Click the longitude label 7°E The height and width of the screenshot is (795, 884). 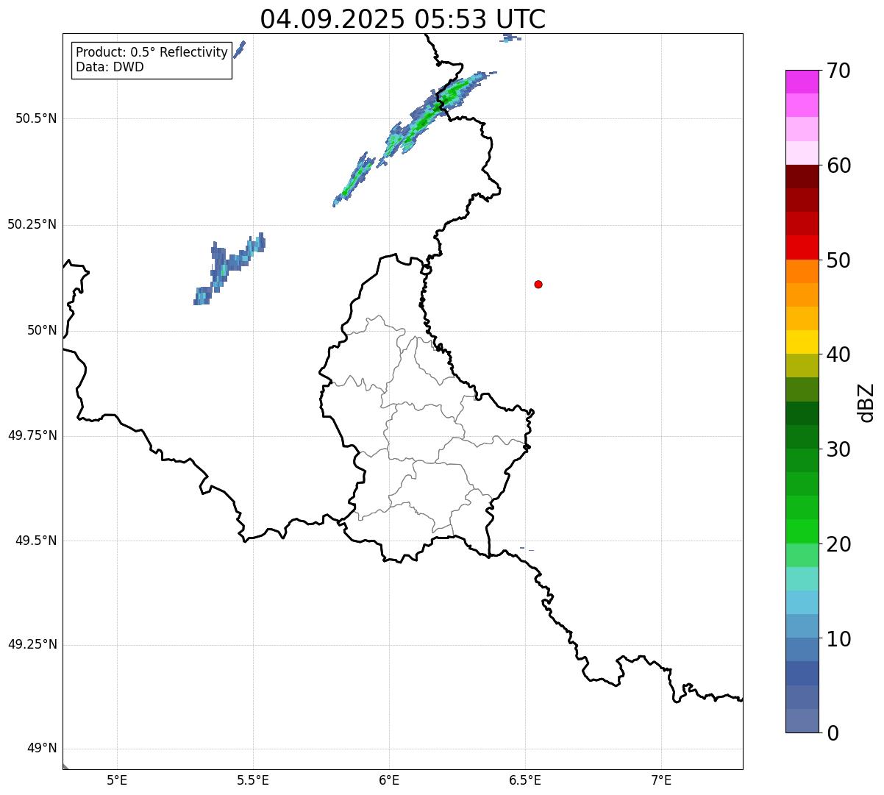(x=661, y=780)
